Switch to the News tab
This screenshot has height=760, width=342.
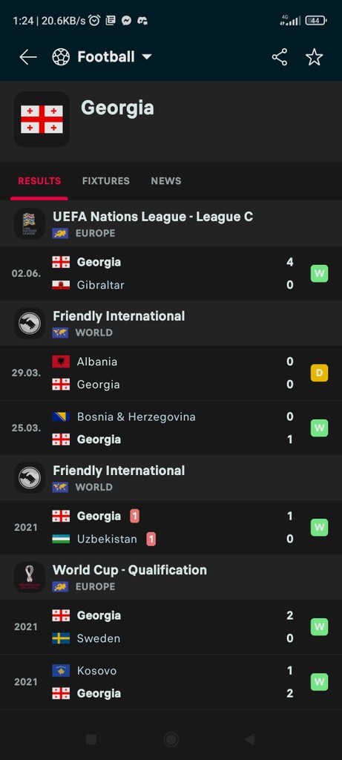click(x=165, y=181)
